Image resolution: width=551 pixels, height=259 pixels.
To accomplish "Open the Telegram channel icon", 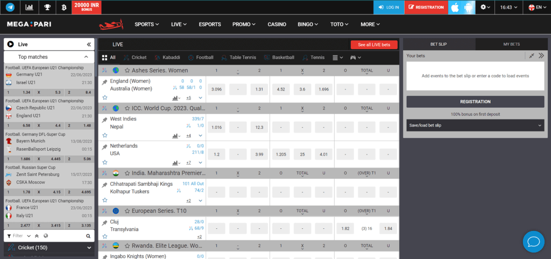I will [x=11, y=7].
